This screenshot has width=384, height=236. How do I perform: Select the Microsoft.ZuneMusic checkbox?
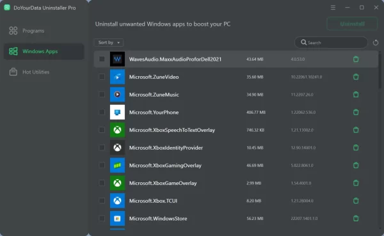(102, 94)
